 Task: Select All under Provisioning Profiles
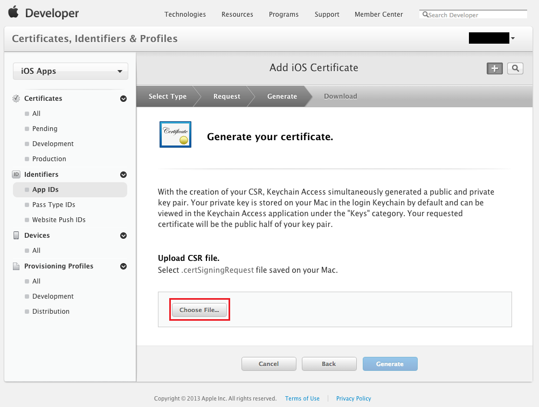(x=36, y=281)
